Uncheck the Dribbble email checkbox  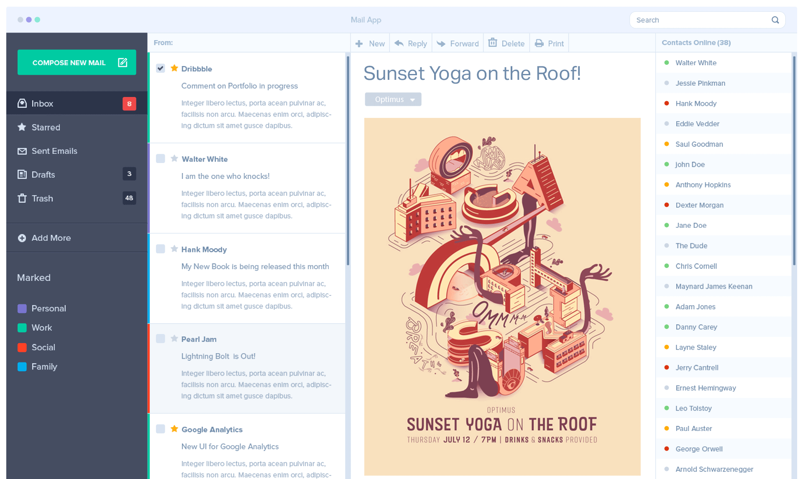point(161,68)
